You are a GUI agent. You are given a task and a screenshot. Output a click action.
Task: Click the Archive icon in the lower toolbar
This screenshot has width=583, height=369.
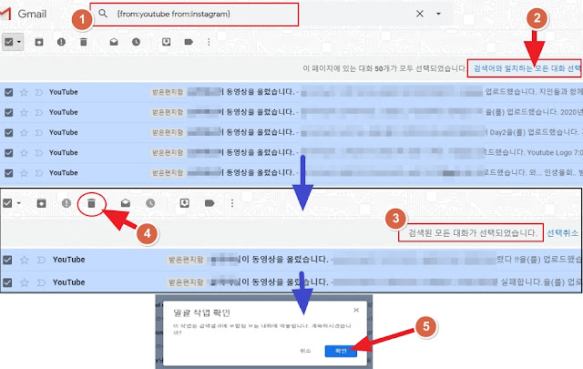pyautogui.click(x=41, y=203)
